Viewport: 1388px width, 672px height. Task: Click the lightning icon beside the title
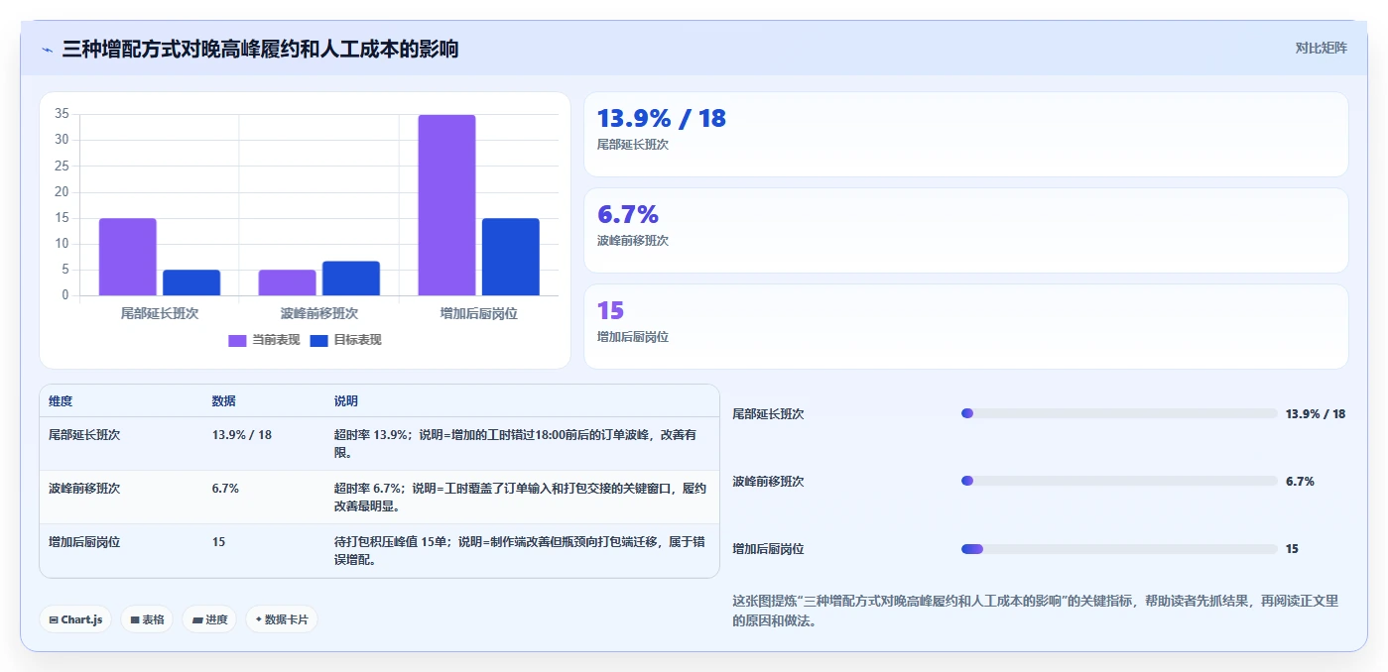click(47, 49)
